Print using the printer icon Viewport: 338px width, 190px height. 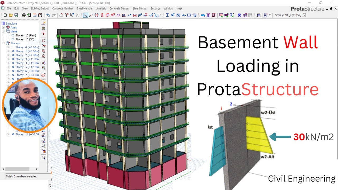(24, 15)
